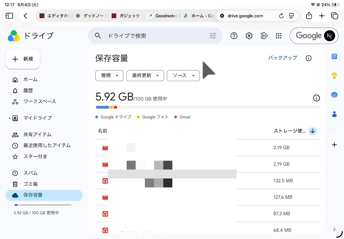The height and width of the screenshot is (239, 344).
Task: Click the drive.google.com address field
Action: pyautogui.click(x=245, y=16)
